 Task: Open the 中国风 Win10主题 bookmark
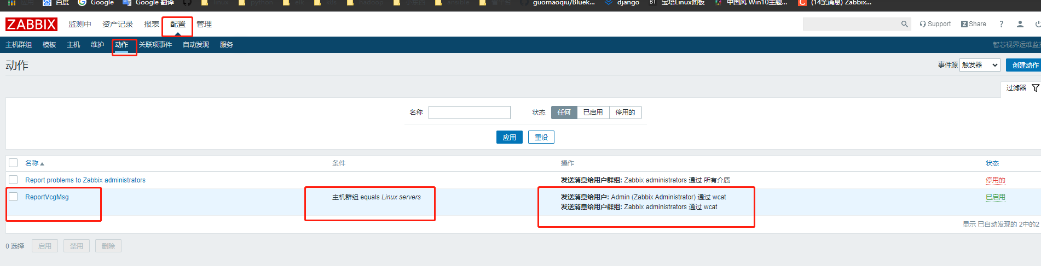[751, 3]
